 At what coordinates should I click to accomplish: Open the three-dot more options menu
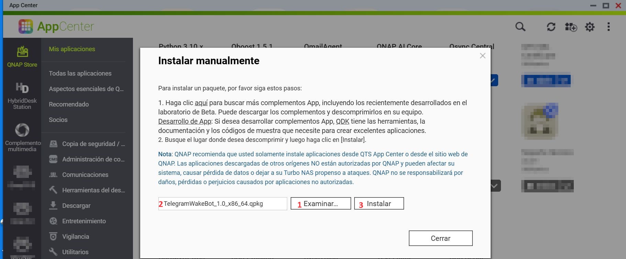pyautogui.click(x=608, y=27)
